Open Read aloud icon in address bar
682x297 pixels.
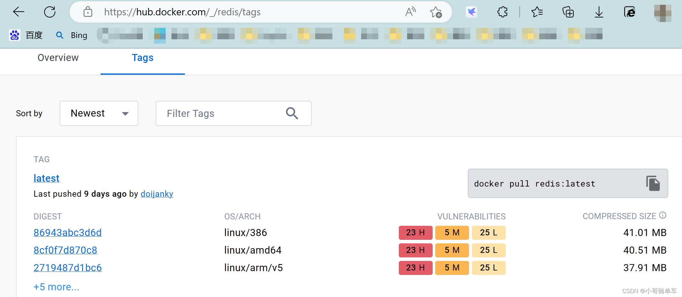pos(411,12)
